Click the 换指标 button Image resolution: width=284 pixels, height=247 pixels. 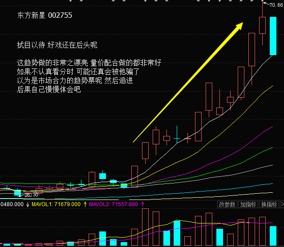(269, 204)
